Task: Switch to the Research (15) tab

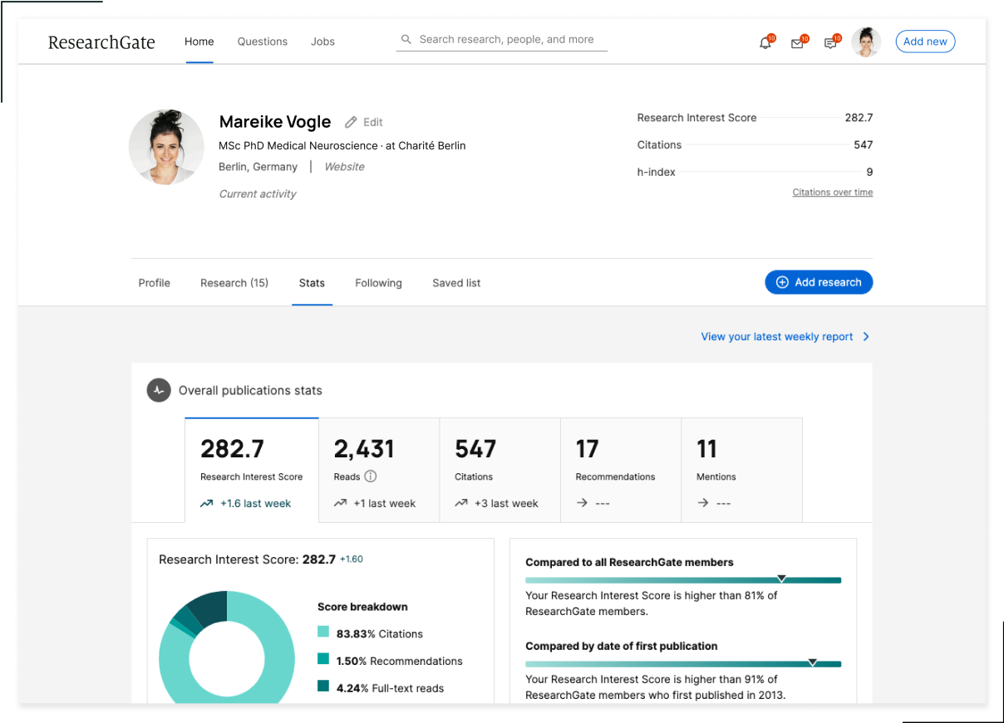Action: click(x=234, y=282)
